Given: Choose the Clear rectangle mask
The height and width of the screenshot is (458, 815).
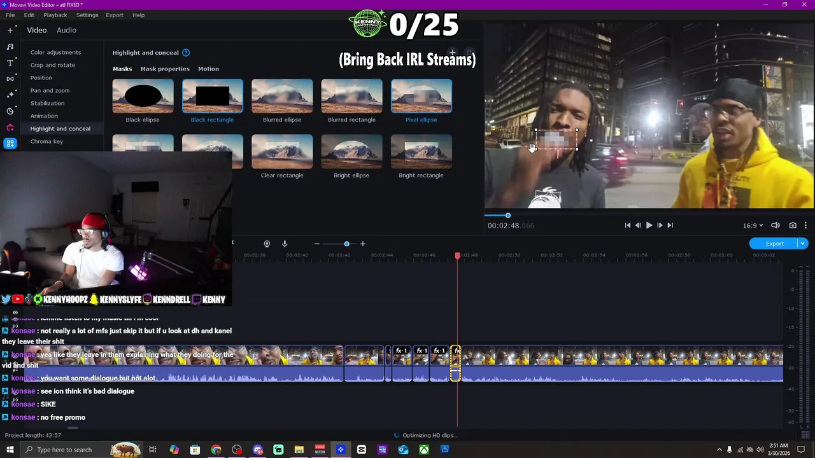Looking at the screenshot, I should (282, 151).
